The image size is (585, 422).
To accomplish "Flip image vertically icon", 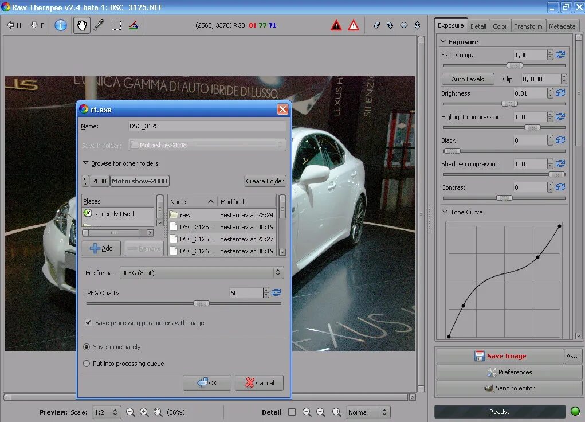I will [417, 25].
